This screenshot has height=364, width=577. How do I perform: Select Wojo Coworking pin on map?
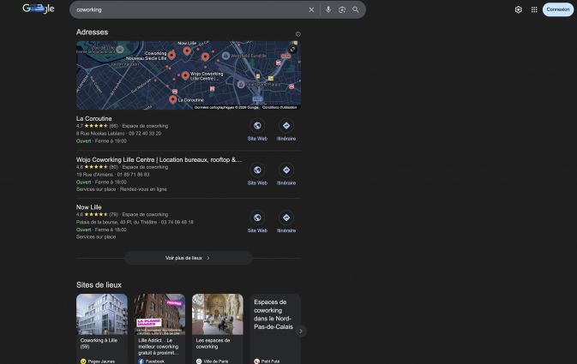[x=185, y=75]
